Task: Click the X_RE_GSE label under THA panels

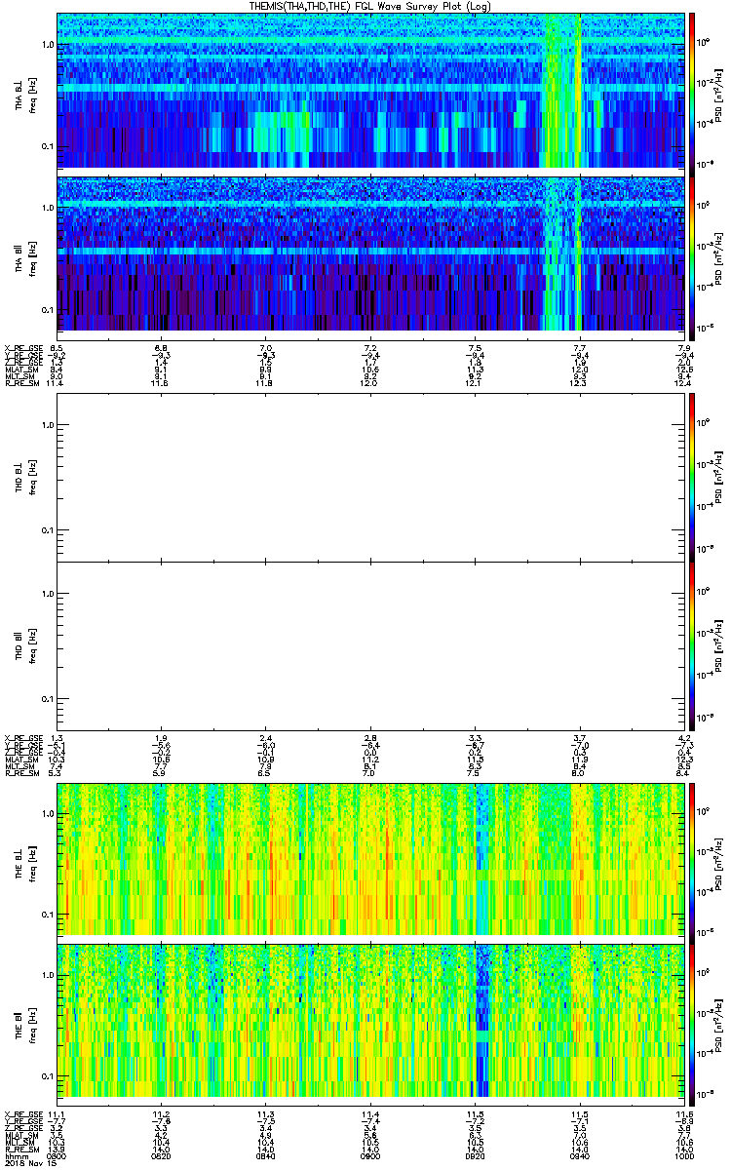Action: click(22, 348)
